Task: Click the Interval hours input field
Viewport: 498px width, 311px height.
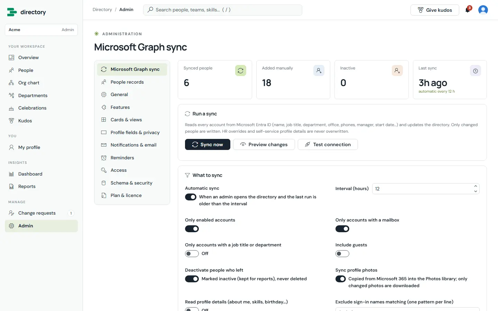Action: 426,189
